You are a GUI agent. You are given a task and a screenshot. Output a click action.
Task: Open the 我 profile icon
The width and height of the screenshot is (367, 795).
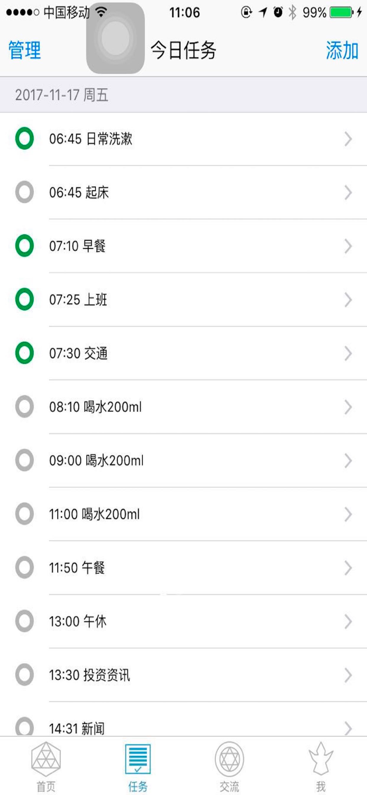(x=321, y=759)
